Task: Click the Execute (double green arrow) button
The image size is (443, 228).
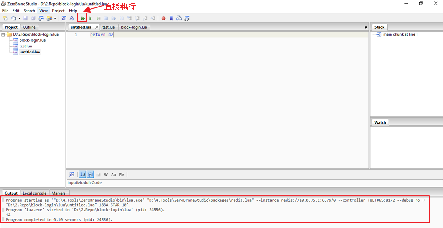Action: tap(82, 19)
